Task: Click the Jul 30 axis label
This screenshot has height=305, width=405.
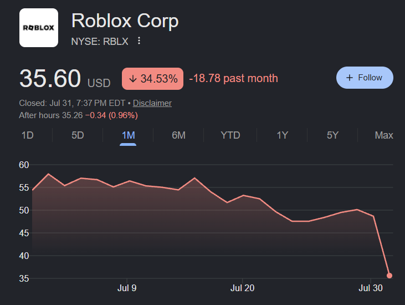Action: (x=371, y=288)
